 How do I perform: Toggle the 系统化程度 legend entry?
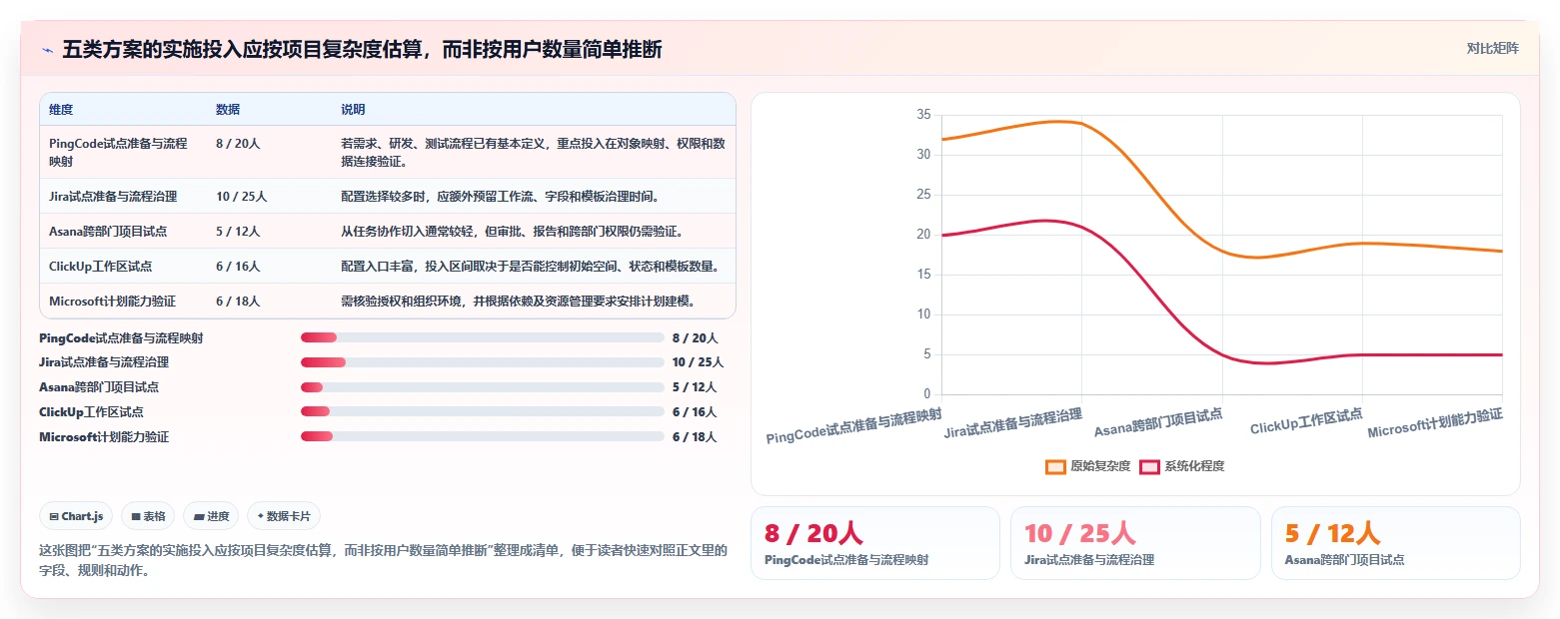coord(1182,466)
